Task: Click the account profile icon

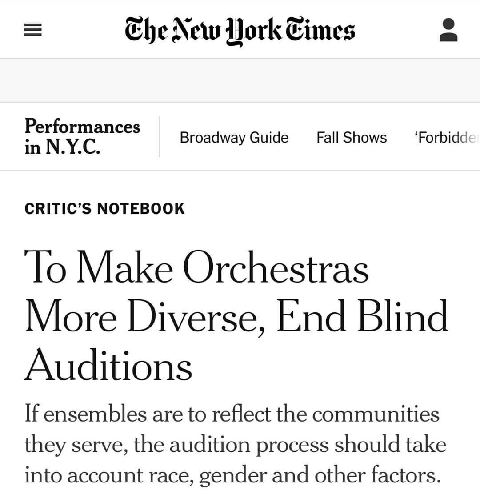Action: 448,30
